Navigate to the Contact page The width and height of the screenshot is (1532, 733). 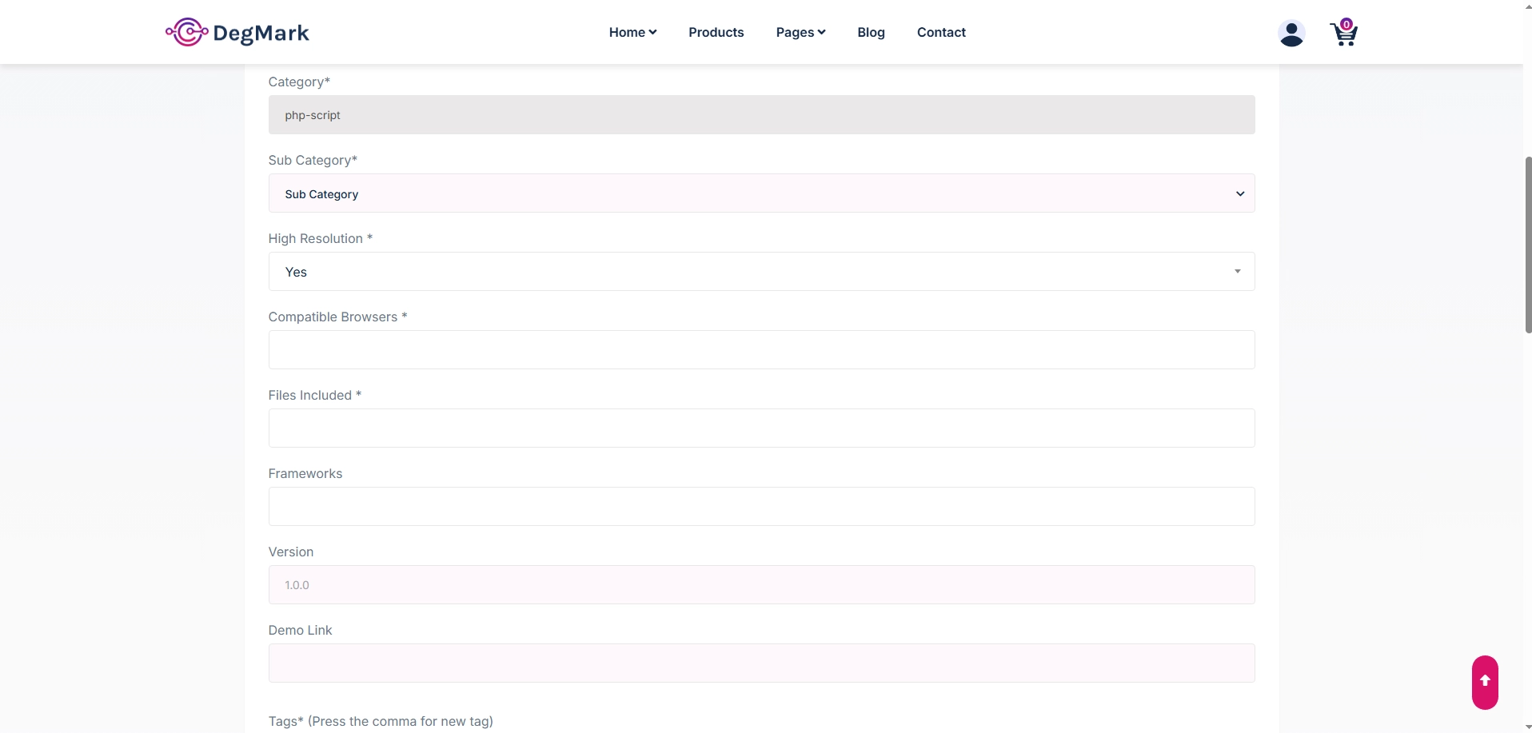[940, 32]
